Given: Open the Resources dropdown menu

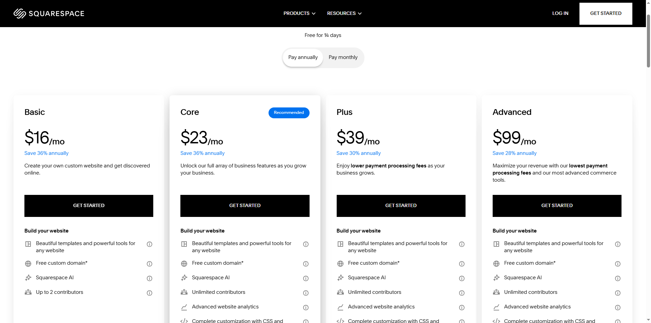Looking at the screenshot, I should (x=344, y=13).
